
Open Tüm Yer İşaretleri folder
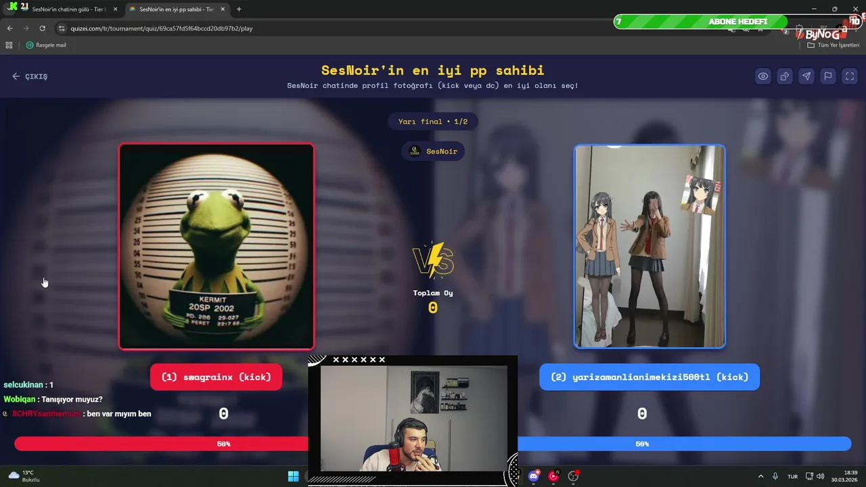(834, 45)
